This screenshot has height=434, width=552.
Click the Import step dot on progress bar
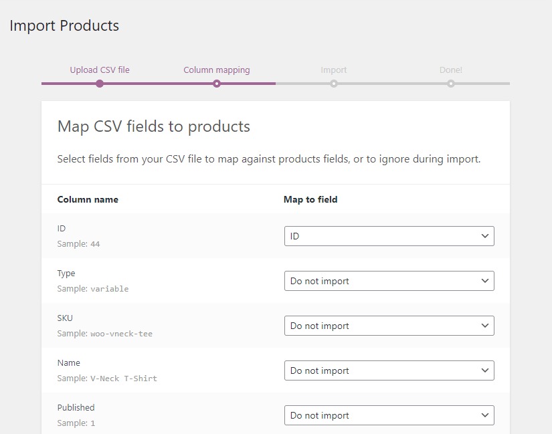(334, 84)
